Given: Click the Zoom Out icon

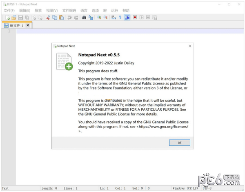Looking at the screenshot, I should tap(105, 18).
